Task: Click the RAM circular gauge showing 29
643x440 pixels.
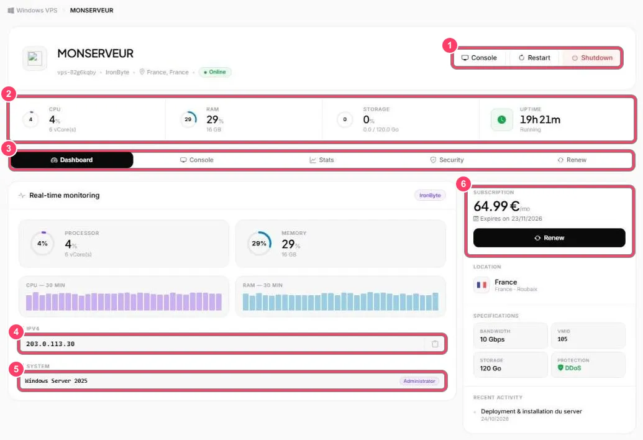Action: pos(188,119)
